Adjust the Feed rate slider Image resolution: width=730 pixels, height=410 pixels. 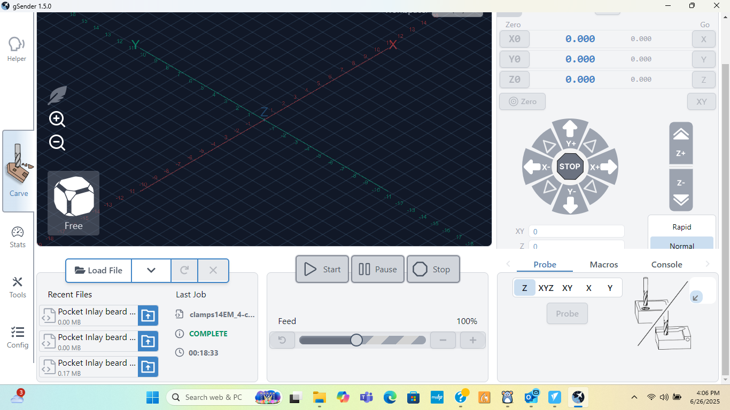pyautogui.click(x=356, y=340)
